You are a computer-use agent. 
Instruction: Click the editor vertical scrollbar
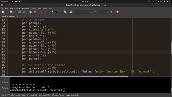[x=171, y=47]
